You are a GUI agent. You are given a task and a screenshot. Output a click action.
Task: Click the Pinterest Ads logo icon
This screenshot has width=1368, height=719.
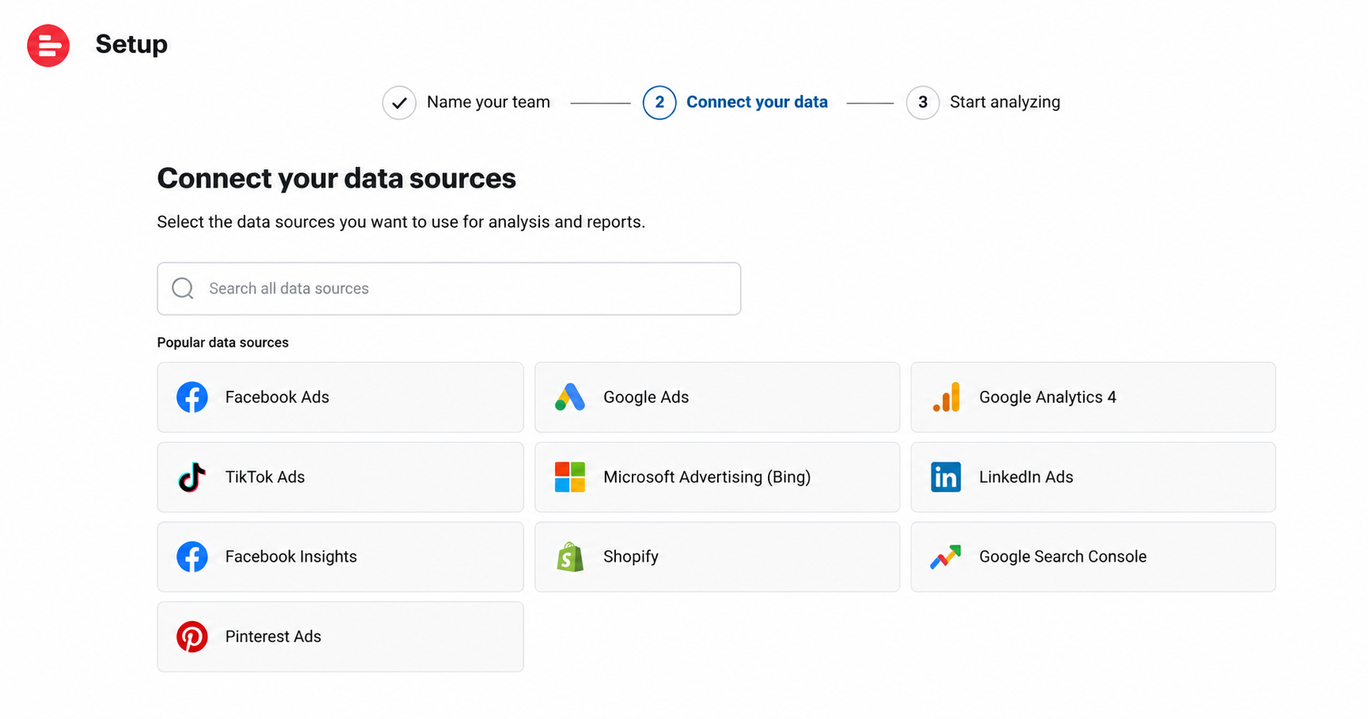pyautogui.click(x=192, y=637)
